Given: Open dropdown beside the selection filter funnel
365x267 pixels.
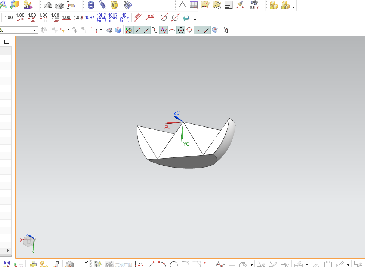Looking at the screenshot, I should pos(68,30).
